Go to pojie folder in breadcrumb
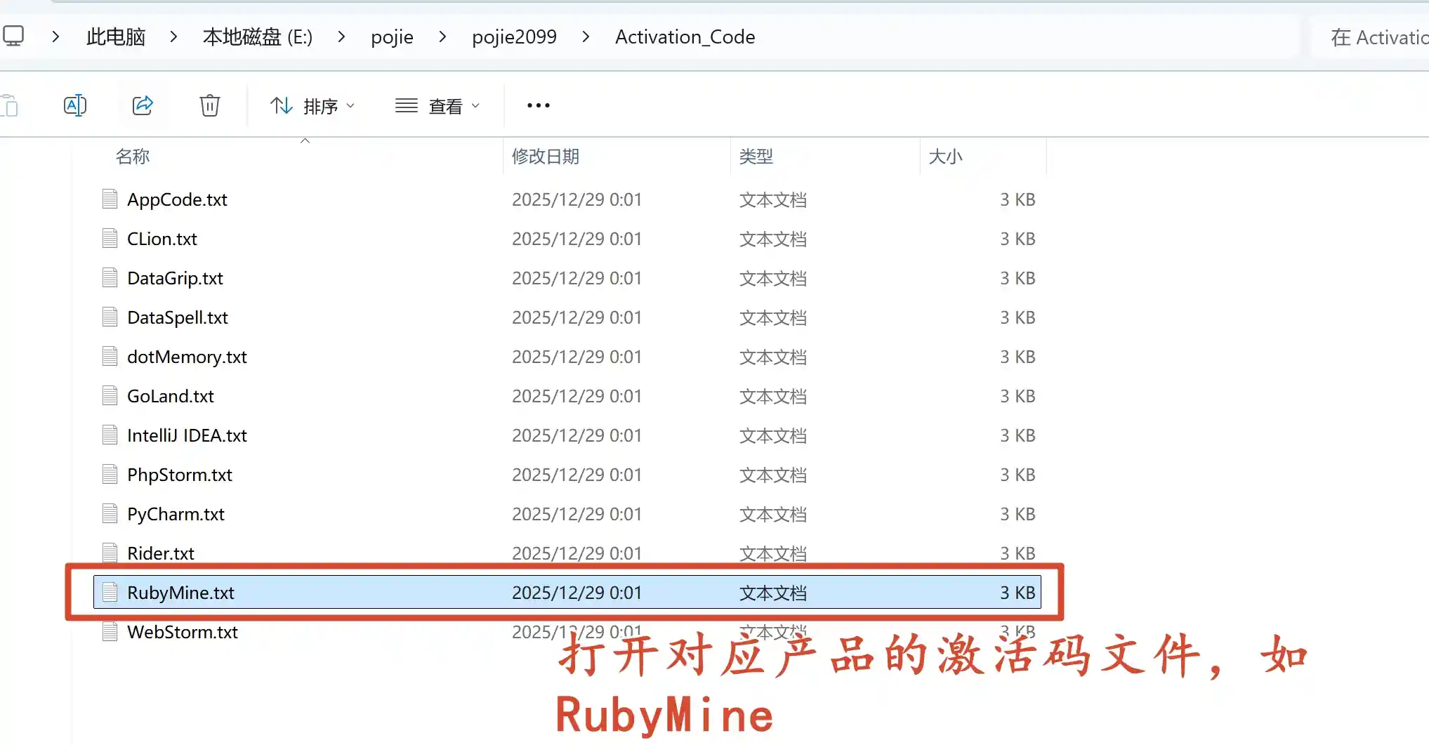This screenshot has height=745, width=1429. [x=392, y=37]
